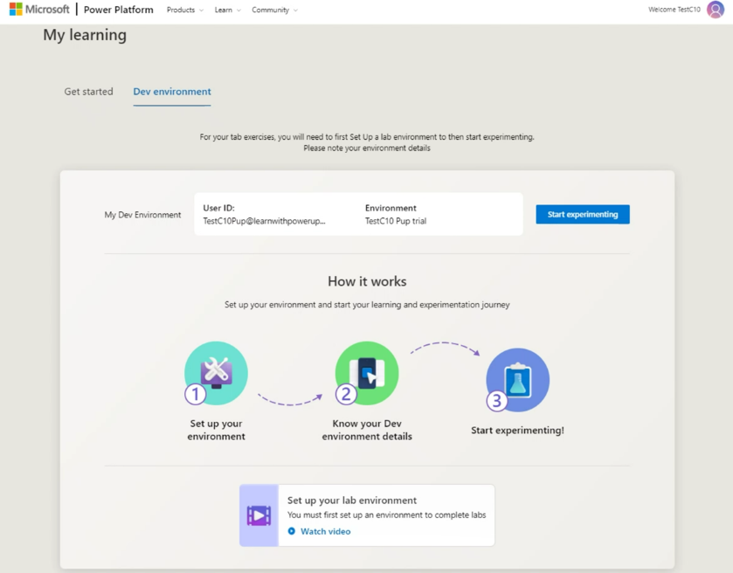Open the Products menu

[183, 10]
